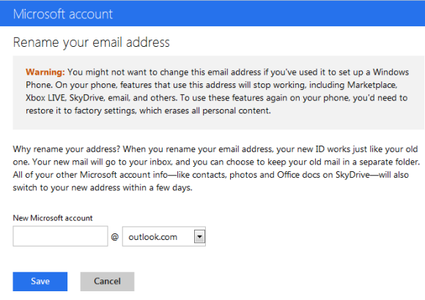Image resolution: width=425 pixels, height=300 pixels.
Task: Select the Rename your email address heading
Action: [91, 42]
